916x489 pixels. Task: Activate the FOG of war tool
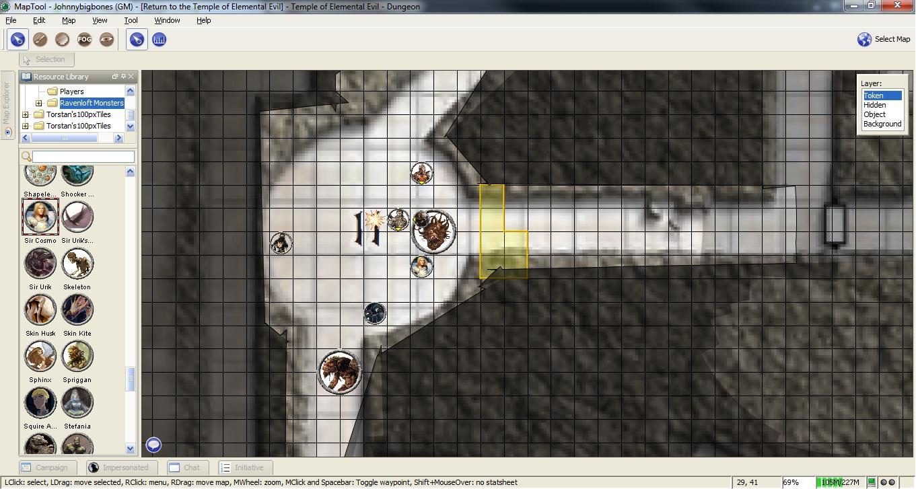tap(84, 40)
